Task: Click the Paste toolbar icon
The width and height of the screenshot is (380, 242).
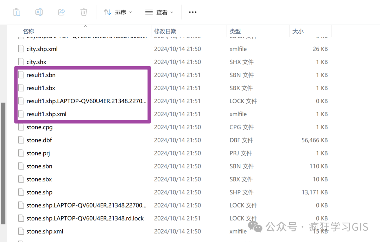Action: coord(17,12)
